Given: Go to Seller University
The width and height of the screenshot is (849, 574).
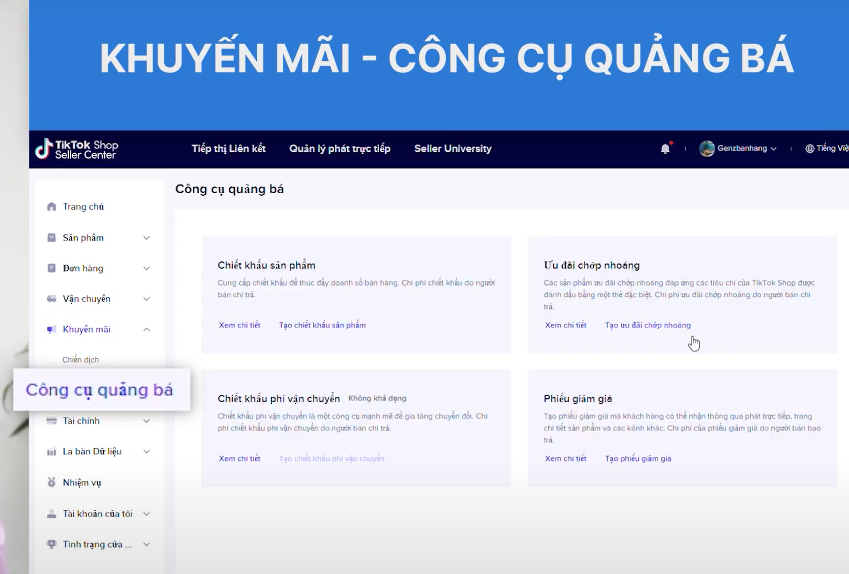Looking at the screenshot, I should point(453,148).
